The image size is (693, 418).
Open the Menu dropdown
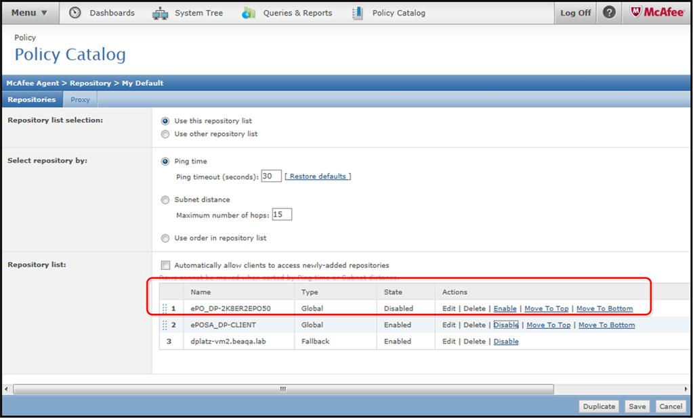(30, 13)
